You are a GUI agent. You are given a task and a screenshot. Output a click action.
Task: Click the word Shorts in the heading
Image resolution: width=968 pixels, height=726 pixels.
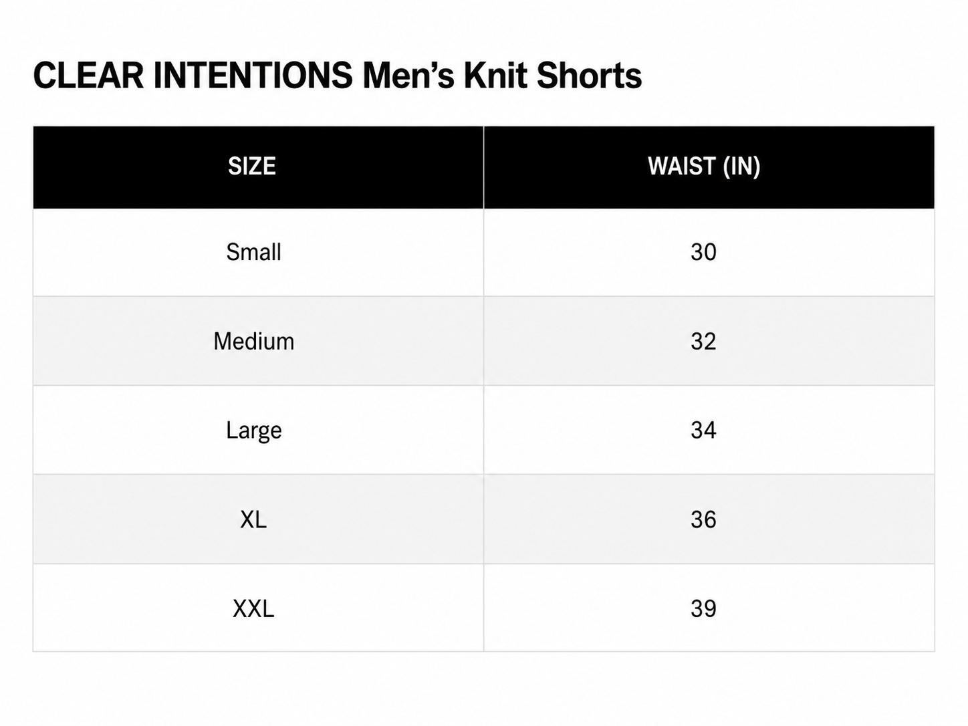(x=589, y=76)
